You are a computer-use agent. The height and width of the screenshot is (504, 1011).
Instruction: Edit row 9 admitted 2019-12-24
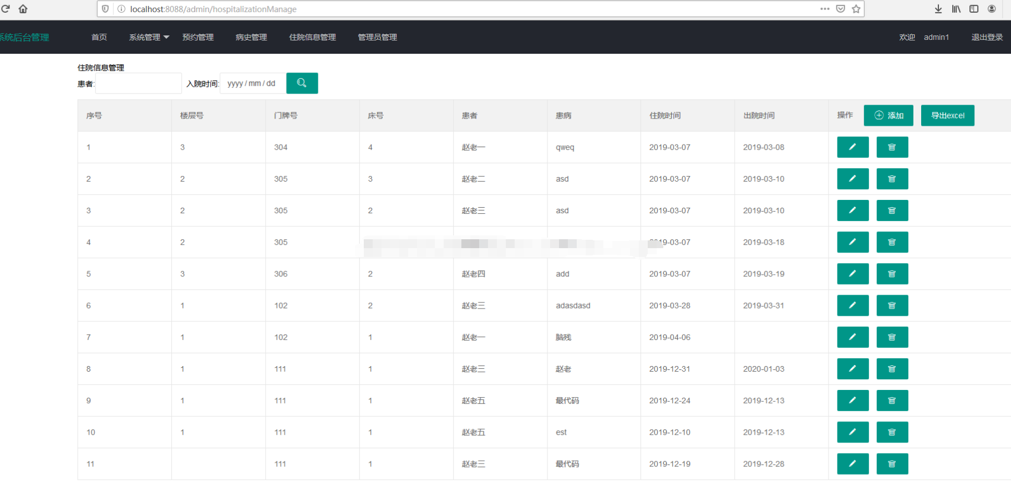[852, 400]
